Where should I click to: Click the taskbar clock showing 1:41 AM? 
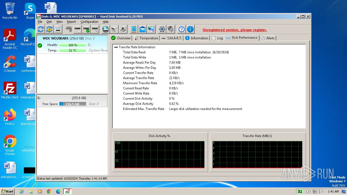pyautogui.click(x=333, y=191)
